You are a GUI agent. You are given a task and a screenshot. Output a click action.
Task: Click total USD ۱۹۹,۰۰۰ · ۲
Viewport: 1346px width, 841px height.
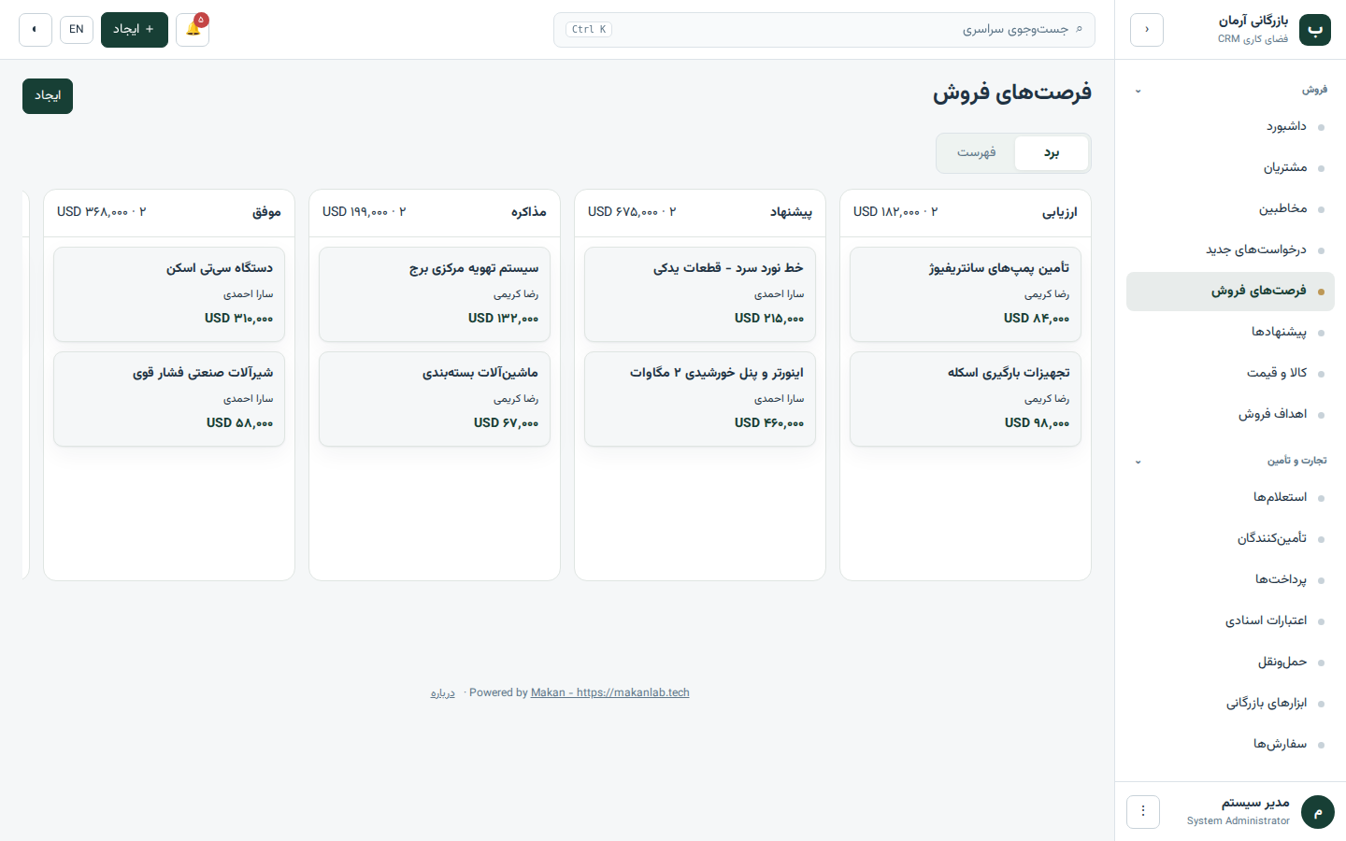[365, 212]
